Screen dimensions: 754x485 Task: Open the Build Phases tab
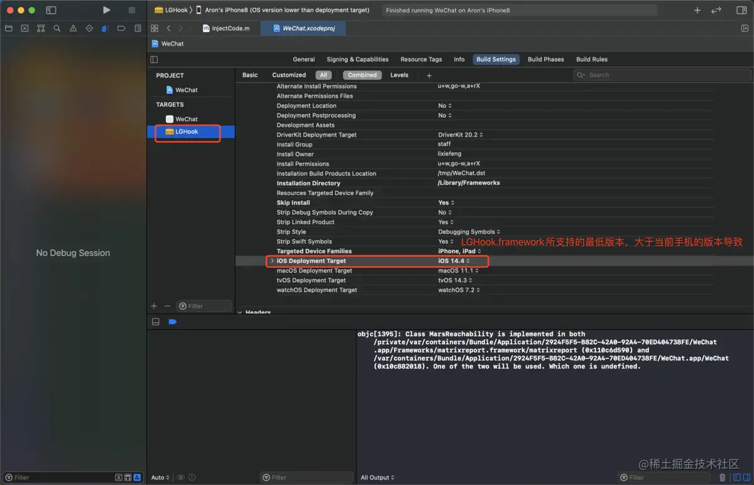coord(545,59)
